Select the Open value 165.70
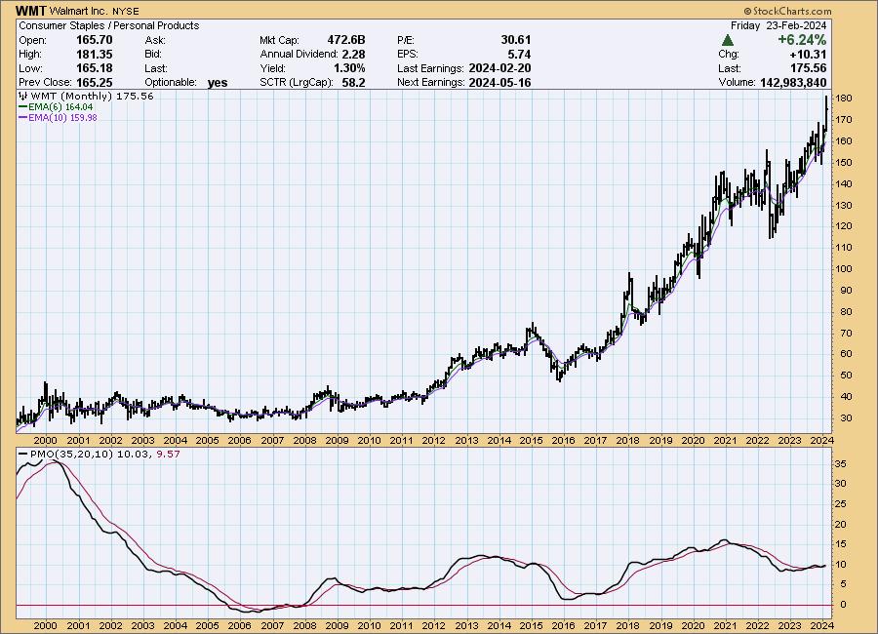Viewport: 878px width, 634px height. pyautogui.click(x=94, y=40)
